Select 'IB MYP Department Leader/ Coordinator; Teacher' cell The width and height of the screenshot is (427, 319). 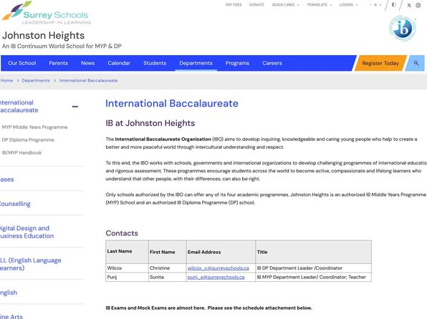(x=313, y=277)
